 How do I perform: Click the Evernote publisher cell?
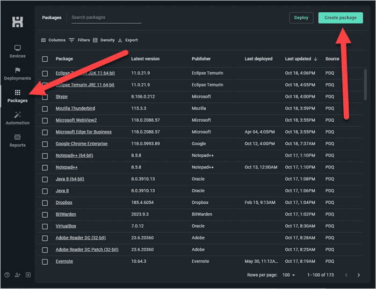(200, 261)
